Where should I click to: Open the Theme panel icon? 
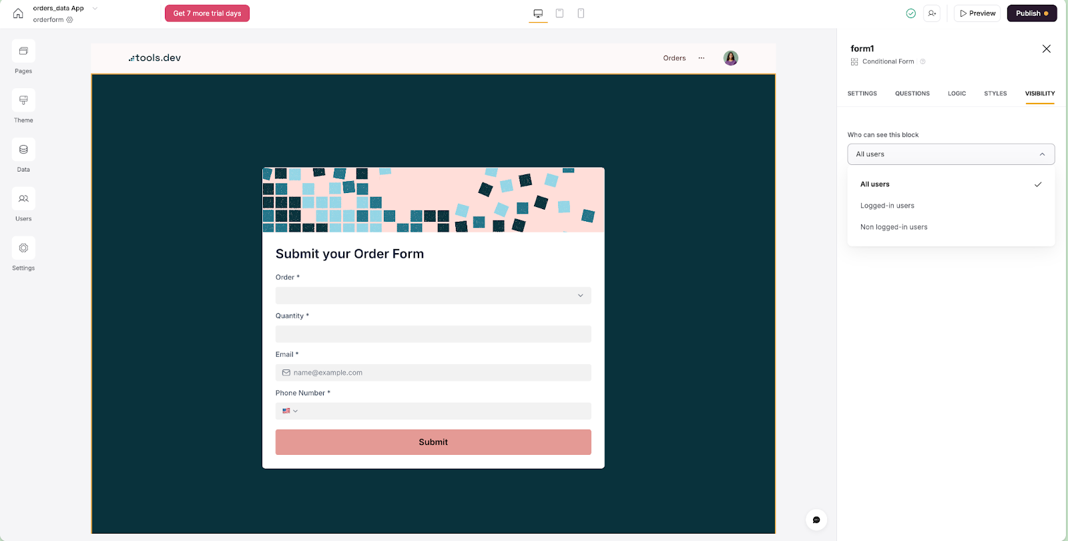click(x=23, y=100)
